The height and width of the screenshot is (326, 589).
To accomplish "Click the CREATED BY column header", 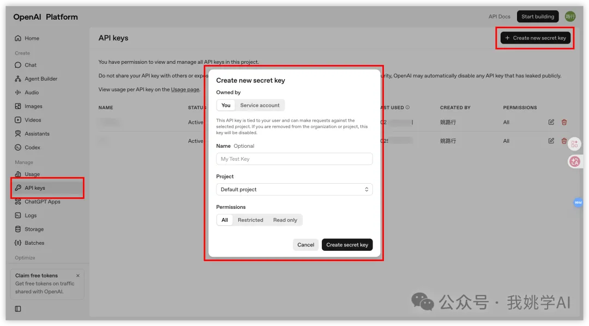I will pyautogui.click(x=455, y=107).
